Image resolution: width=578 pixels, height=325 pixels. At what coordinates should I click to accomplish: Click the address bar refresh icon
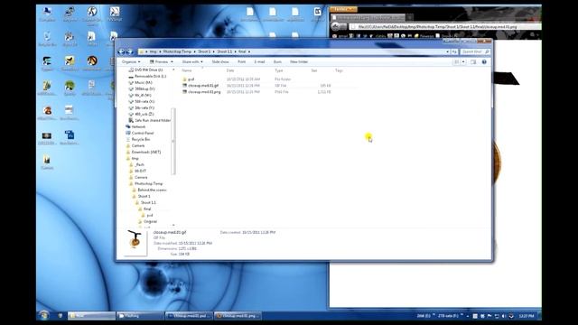[x=454, y=51]
